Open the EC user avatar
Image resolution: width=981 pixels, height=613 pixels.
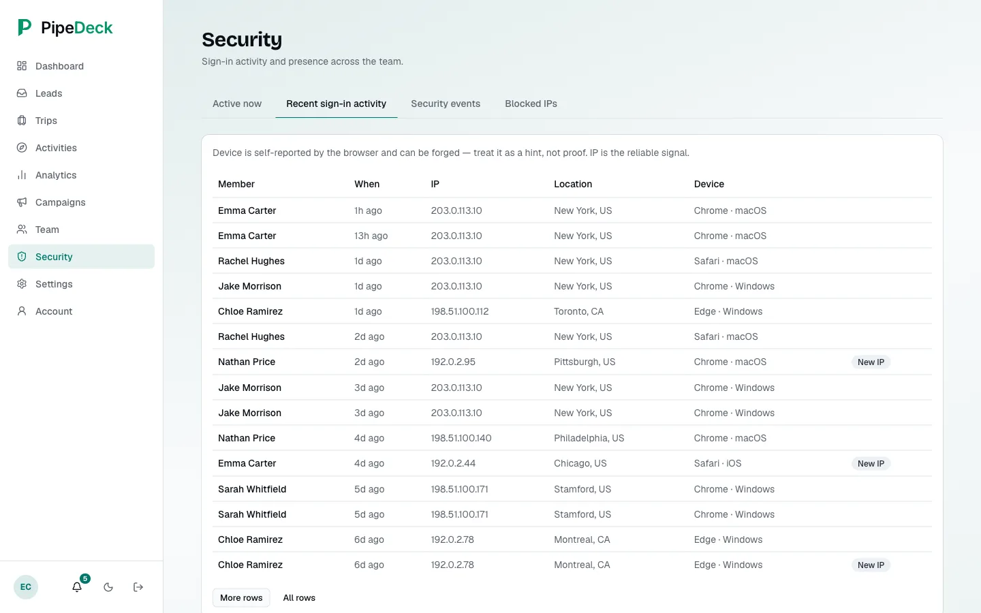26,587
